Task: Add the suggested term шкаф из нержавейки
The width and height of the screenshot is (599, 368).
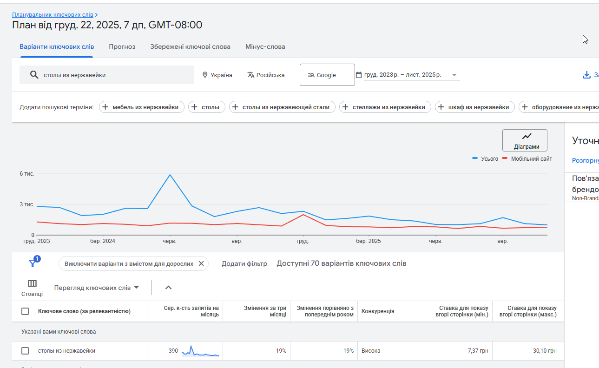Action: tap(475, 107)
